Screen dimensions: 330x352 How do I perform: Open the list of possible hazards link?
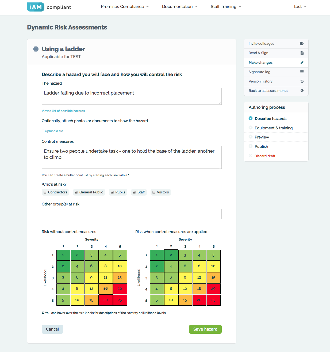[x=63, y=111]
